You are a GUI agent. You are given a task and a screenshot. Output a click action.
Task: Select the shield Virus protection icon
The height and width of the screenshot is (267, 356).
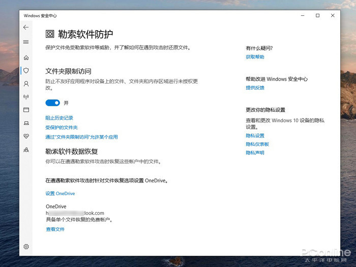26,70
